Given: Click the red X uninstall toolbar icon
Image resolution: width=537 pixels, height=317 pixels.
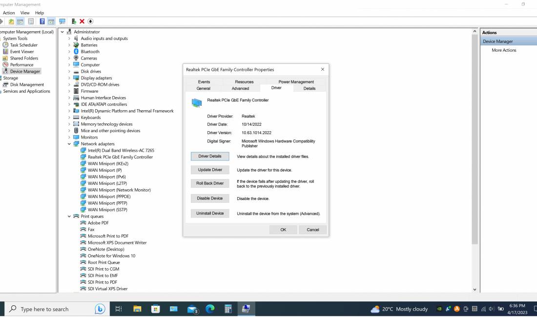Looking at the screenshot, I should 82,21.
